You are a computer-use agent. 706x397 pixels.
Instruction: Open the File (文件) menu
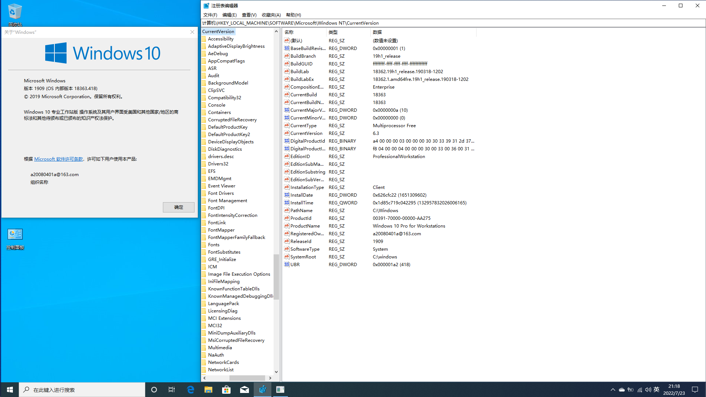[210, 15]
